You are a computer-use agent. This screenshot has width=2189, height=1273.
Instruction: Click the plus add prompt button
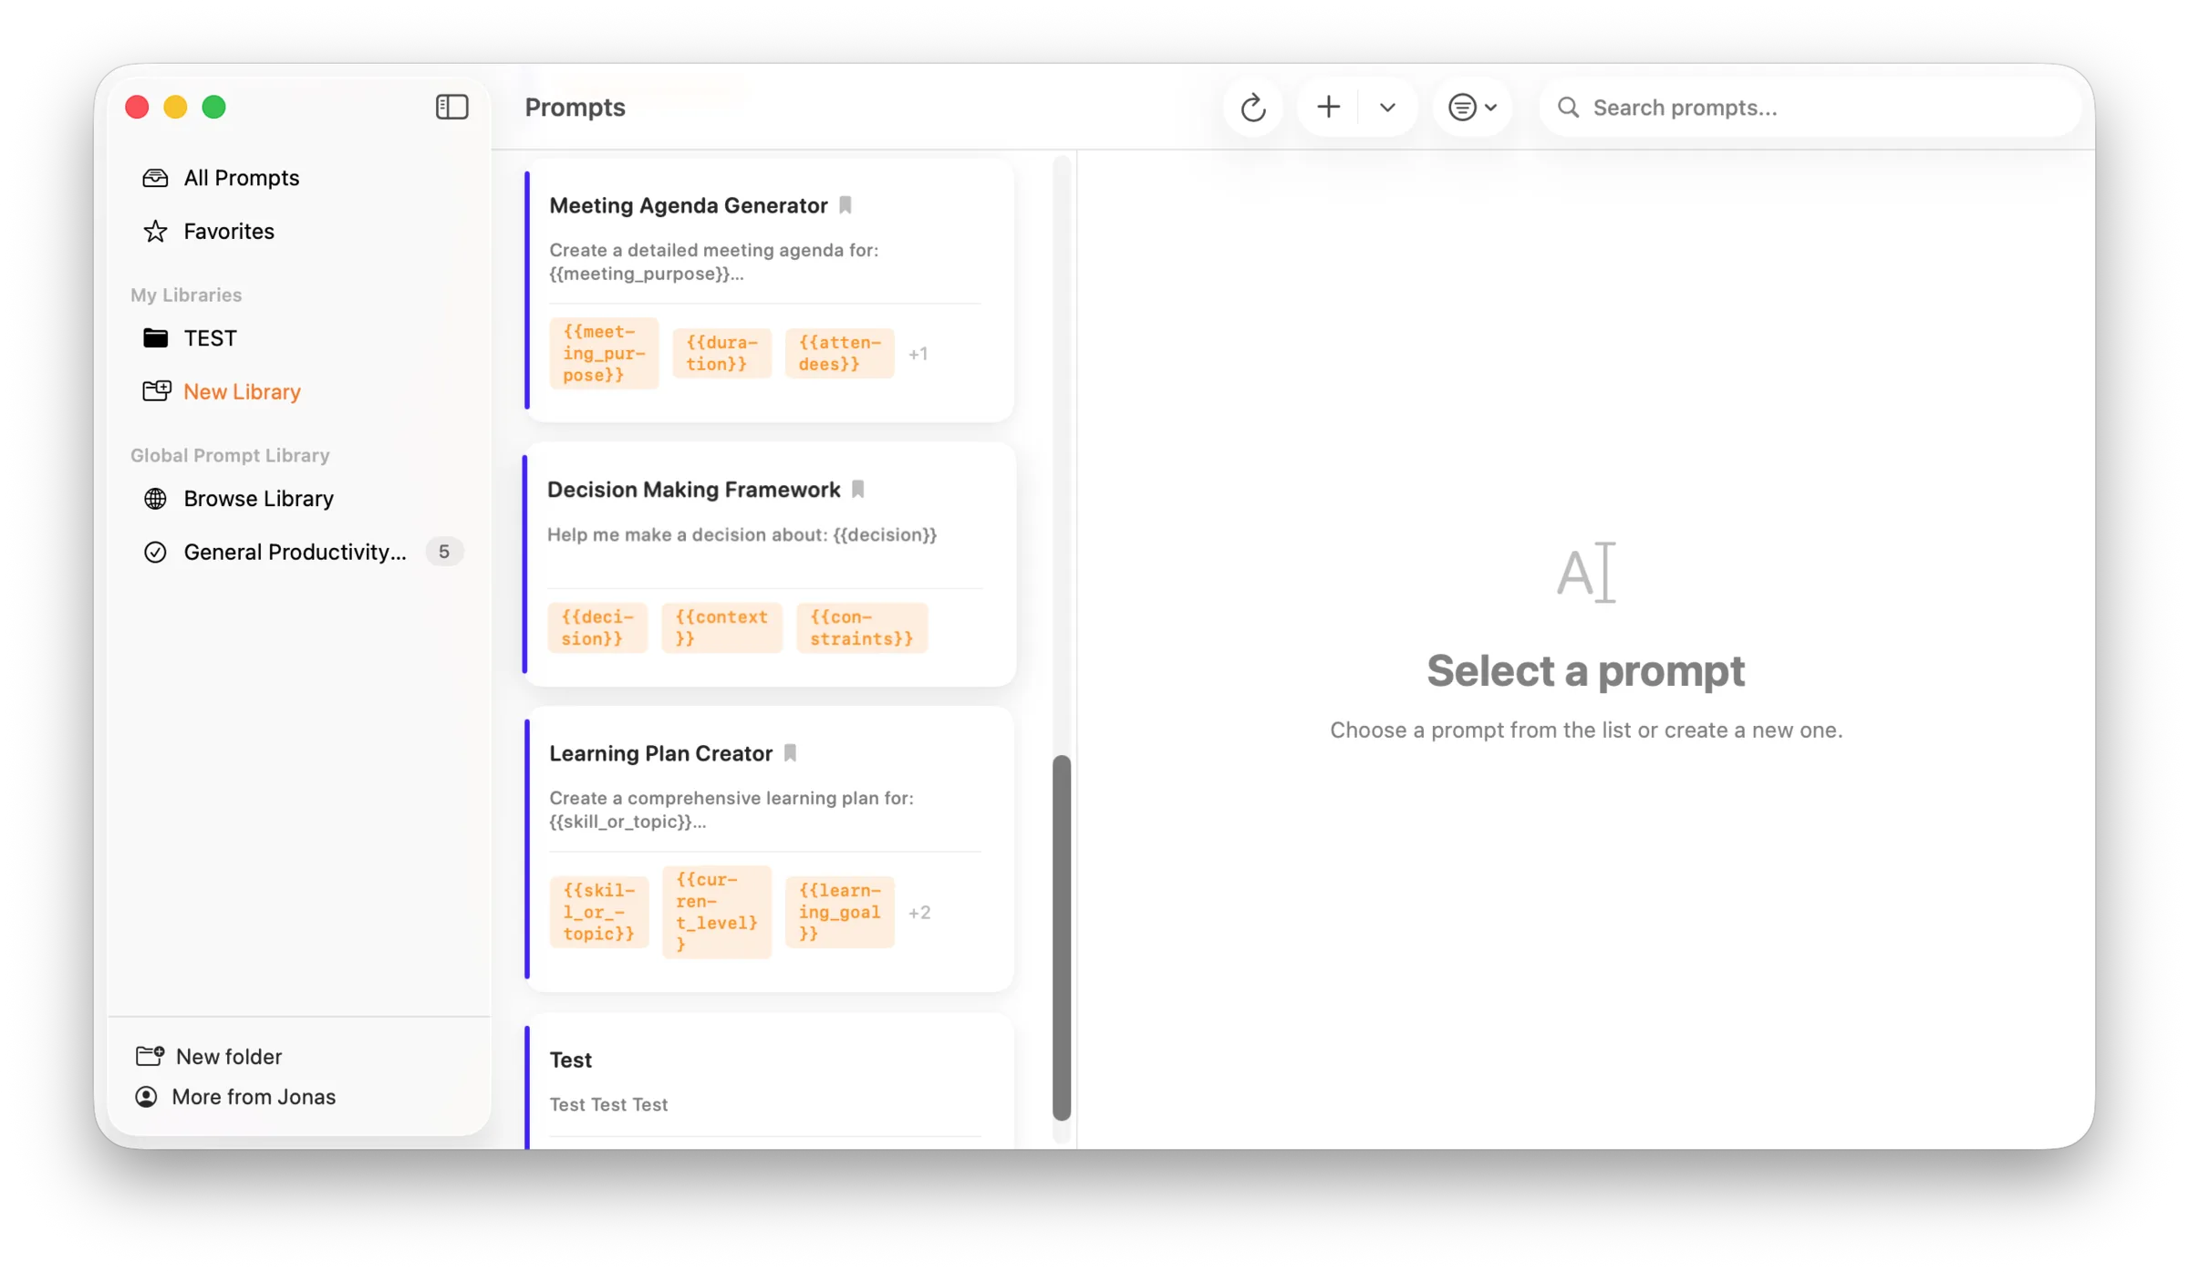click(1328, 108)
